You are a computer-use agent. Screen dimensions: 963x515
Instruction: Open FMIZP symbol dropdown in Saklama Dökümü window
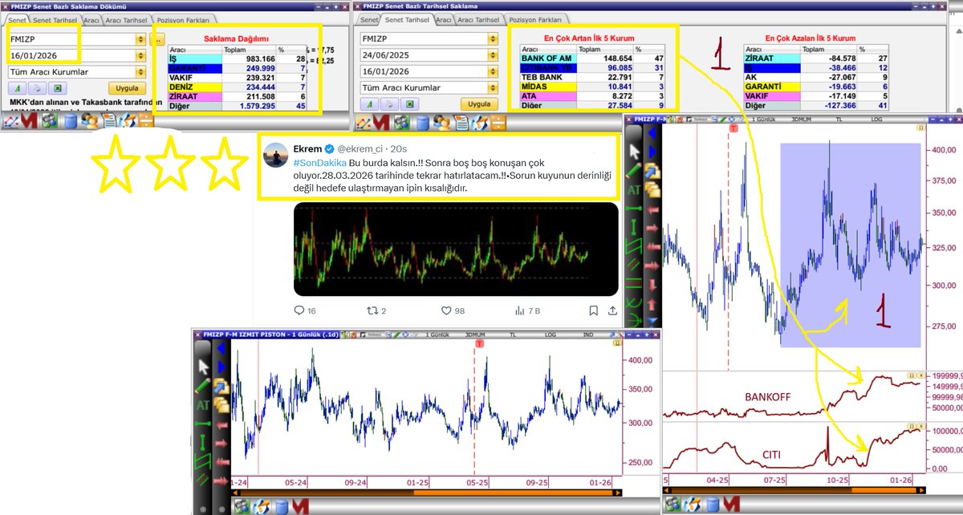pyautogui.click(x=141, y=39)
